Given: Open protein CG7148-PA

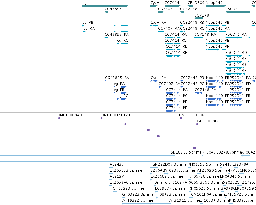Looking at the screenshot, I should pyautogui.click(x=199, y=93).
